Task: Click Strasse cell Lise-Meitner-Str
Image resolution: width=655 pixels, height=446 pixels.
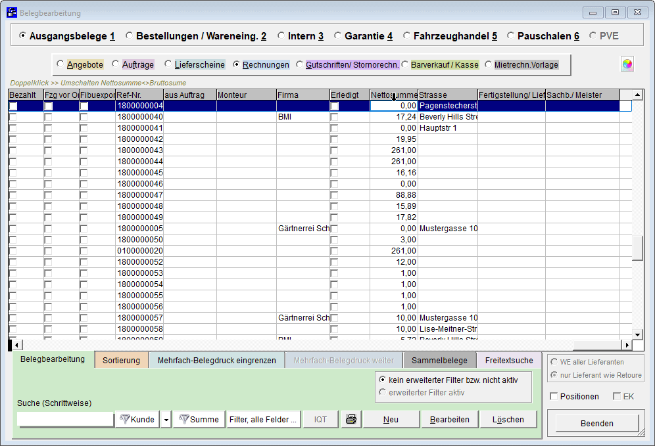Action: point(448,329)
